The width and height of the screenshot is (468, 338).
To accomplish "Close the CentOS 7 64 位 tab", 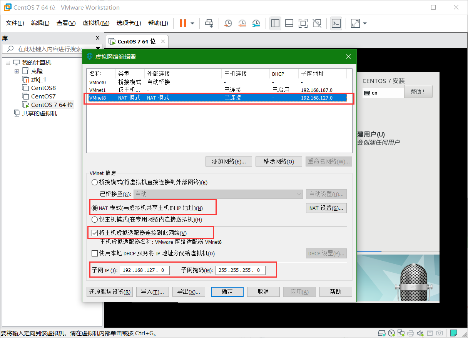I will pos(163,41).
